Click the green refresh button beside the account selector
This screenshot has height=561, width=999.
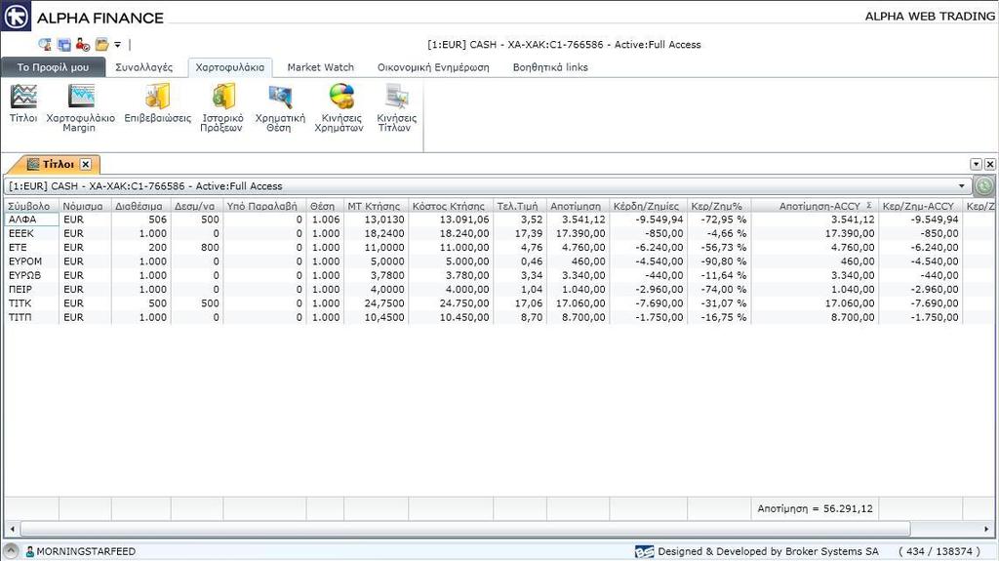pyautogui.click(x=984, y=186)
